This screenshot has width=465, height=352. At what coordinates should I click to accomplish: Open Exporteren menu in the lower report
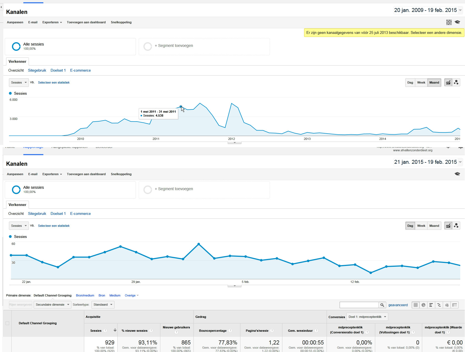(x=52, y=174)
